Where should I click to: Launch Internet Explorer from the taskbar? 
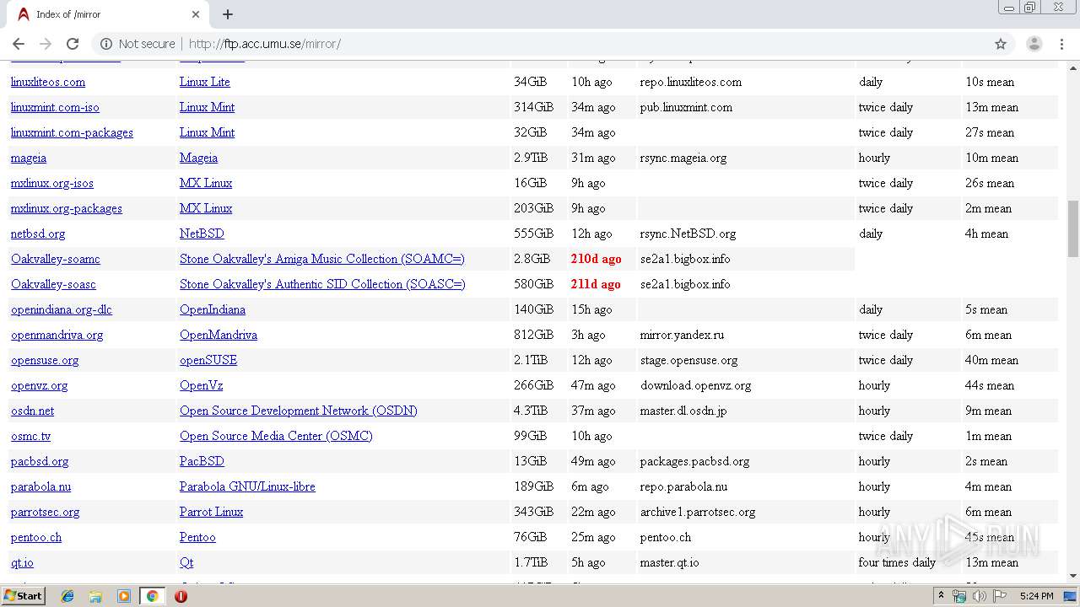pos(67,596)
